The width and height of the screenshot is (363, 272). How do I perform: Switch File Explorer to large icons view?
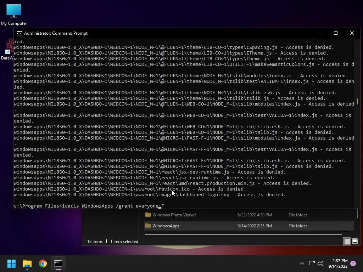tap(354, 242)
